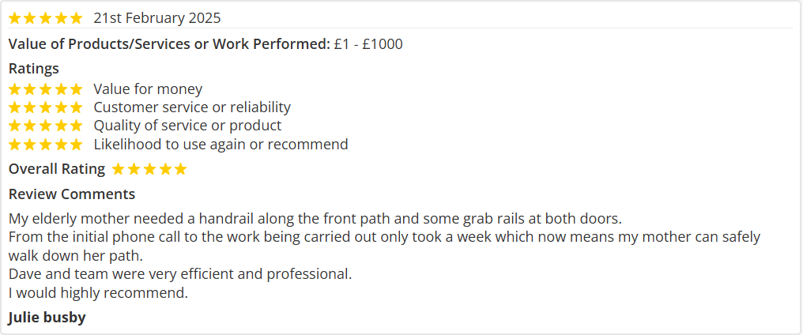Click the third star for Quality of service

click(45, 126)
